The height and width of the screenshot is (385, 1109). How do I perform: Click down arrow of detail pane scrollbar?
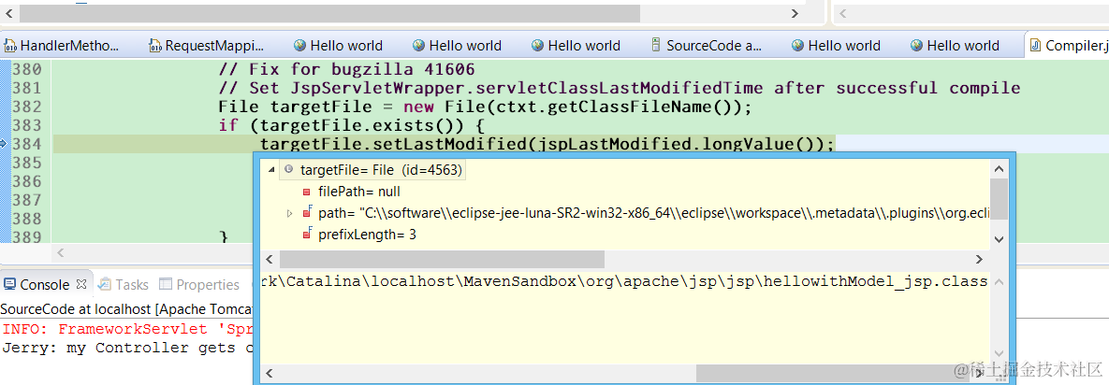pos(998,354)
